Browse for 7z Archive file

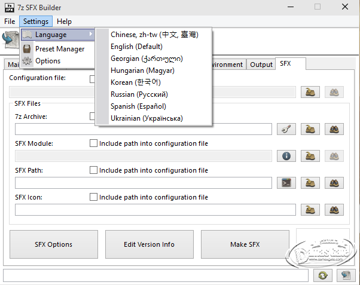pos(310,129)
